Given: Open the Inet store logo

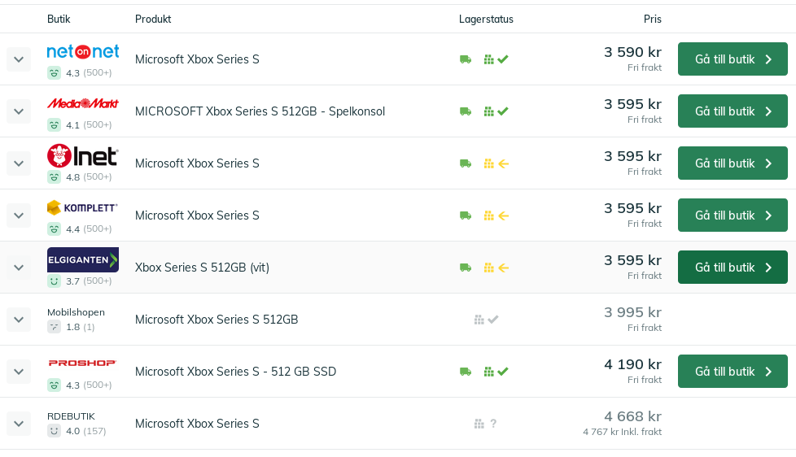Looking at the screenshot, I should point(83,155).
